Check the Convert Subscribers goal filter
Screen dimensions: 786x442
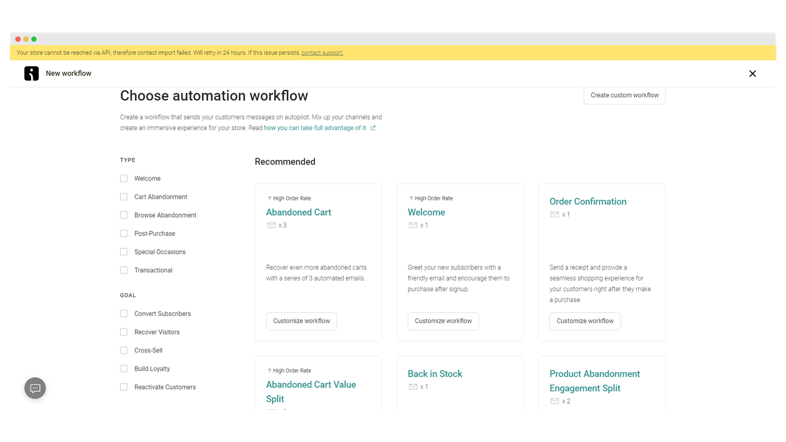pyautogui.click(x=124, y=314)
